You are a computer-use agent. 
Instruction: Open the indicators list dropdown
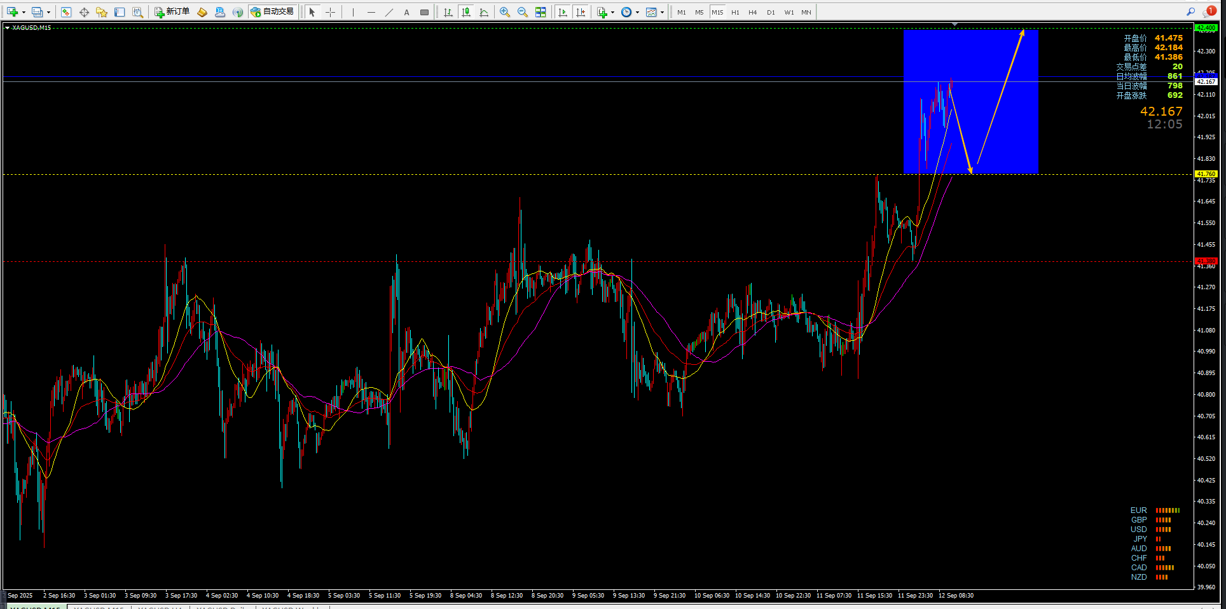coord(612,12)
